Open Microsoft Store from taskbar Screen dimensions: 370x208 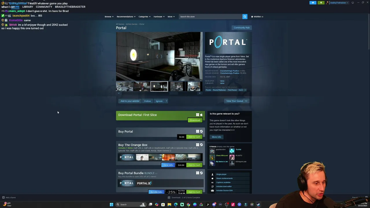coord(163,205)
